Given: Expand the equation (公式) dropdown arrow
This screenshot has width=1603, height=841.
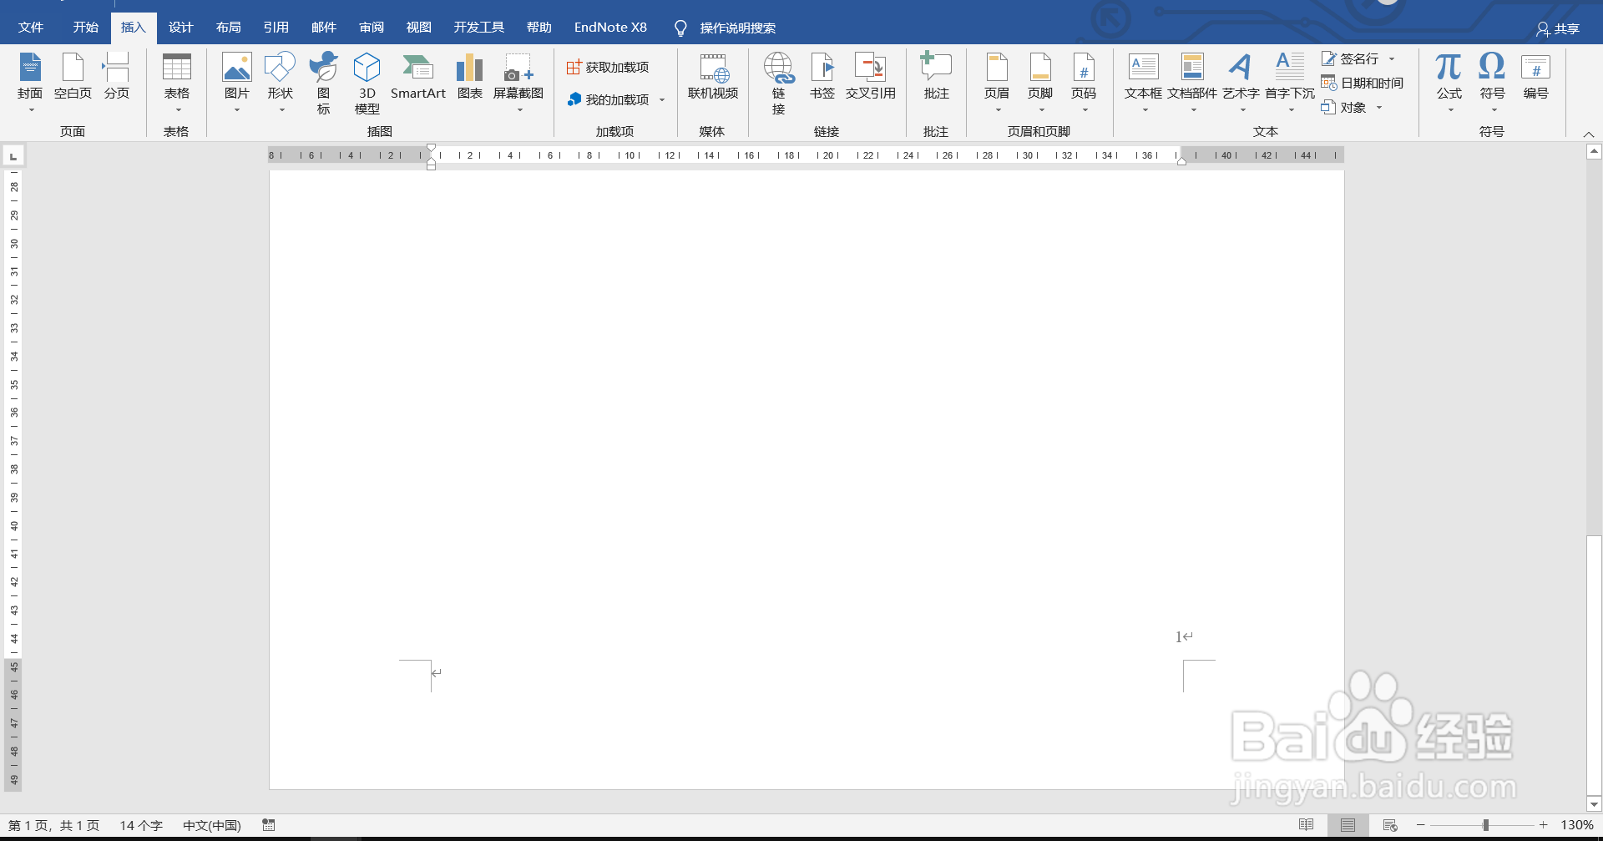Looking at the screenshot, I should (x=1450, y=110).
